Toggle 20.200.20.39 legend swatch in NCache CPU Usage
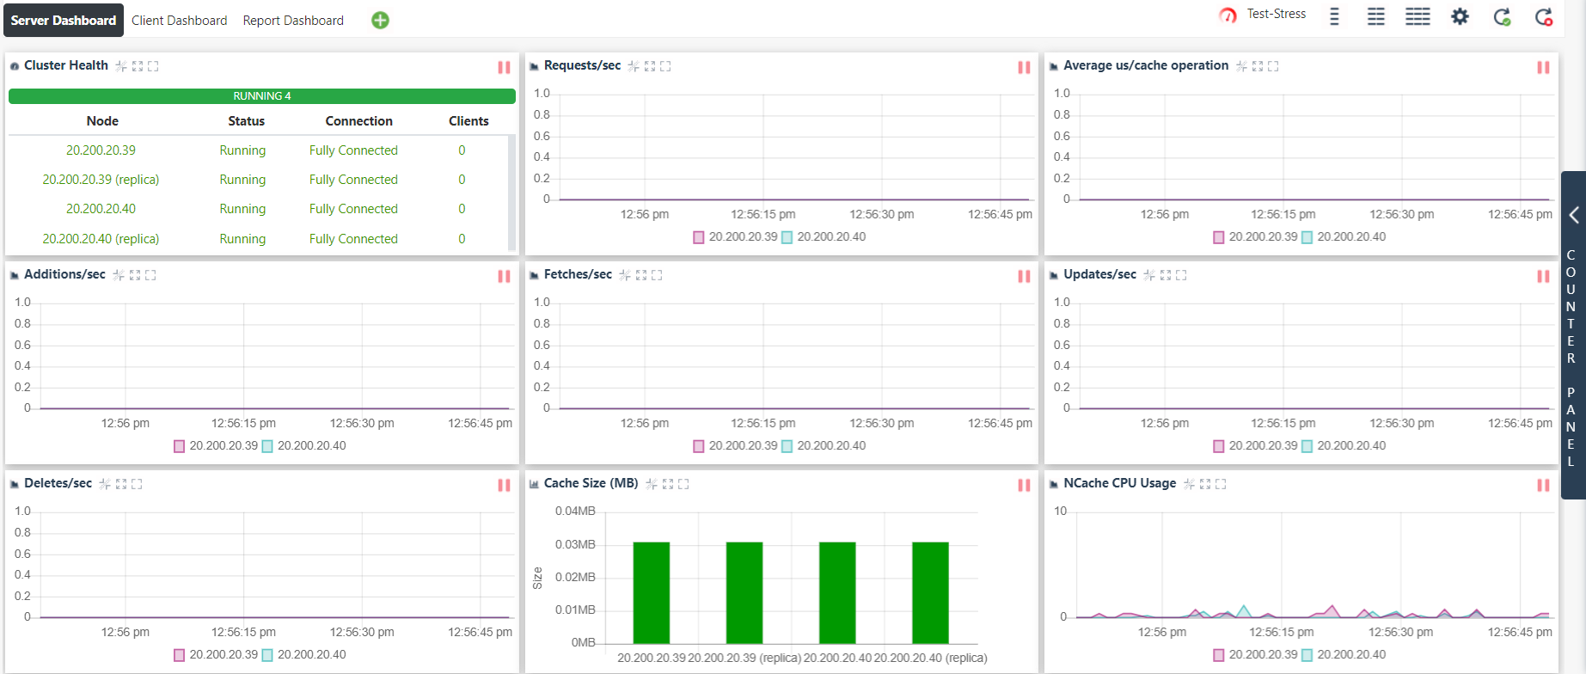Viewport: 1586px width, 674px height. pyautogui.click(x=1218, y=655)
